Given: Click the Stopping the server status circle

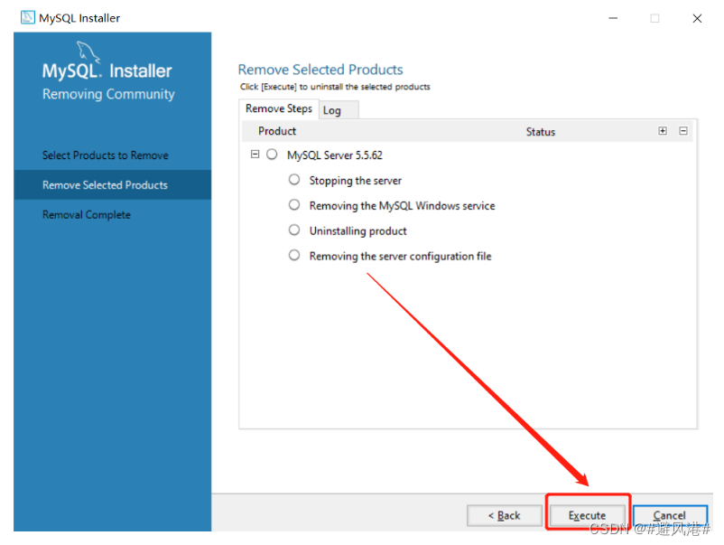Looking at the screenshot, I should (x=294, y=179).
